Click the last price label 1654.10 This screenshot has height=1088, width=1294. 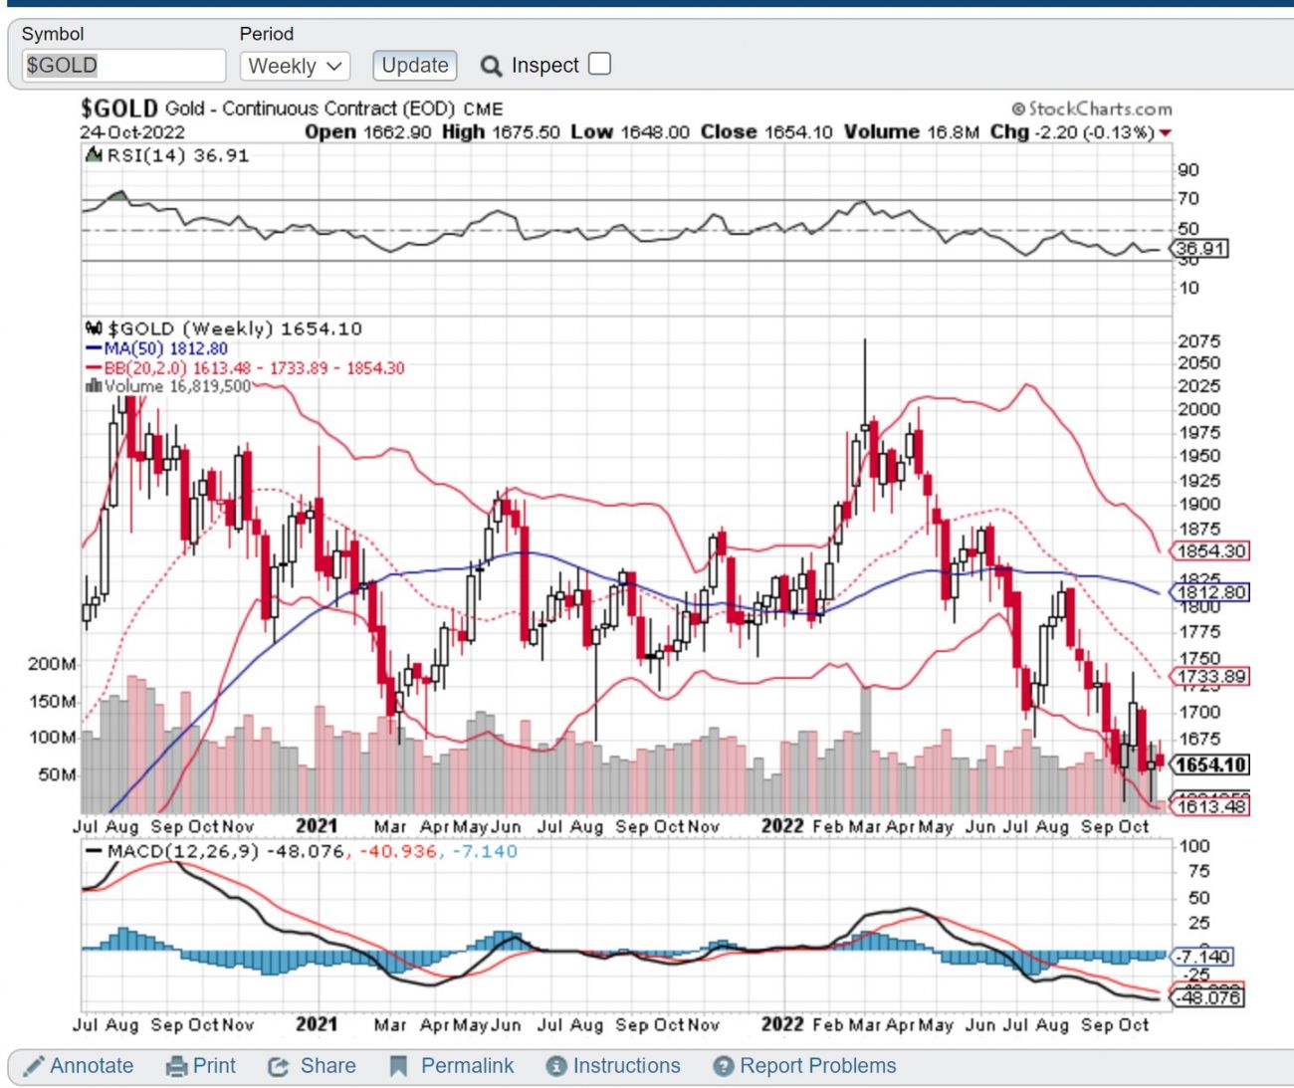point(1210,765)
